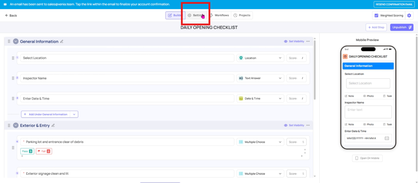Open the Location answer type dropdown

pos(260,58)
